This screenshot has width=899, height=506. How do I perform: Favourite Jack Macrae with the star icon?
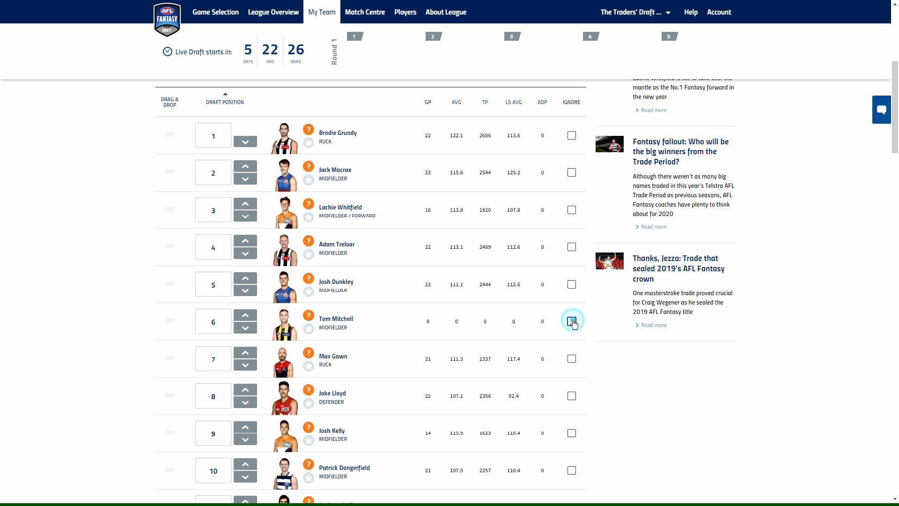pos(308,179)
